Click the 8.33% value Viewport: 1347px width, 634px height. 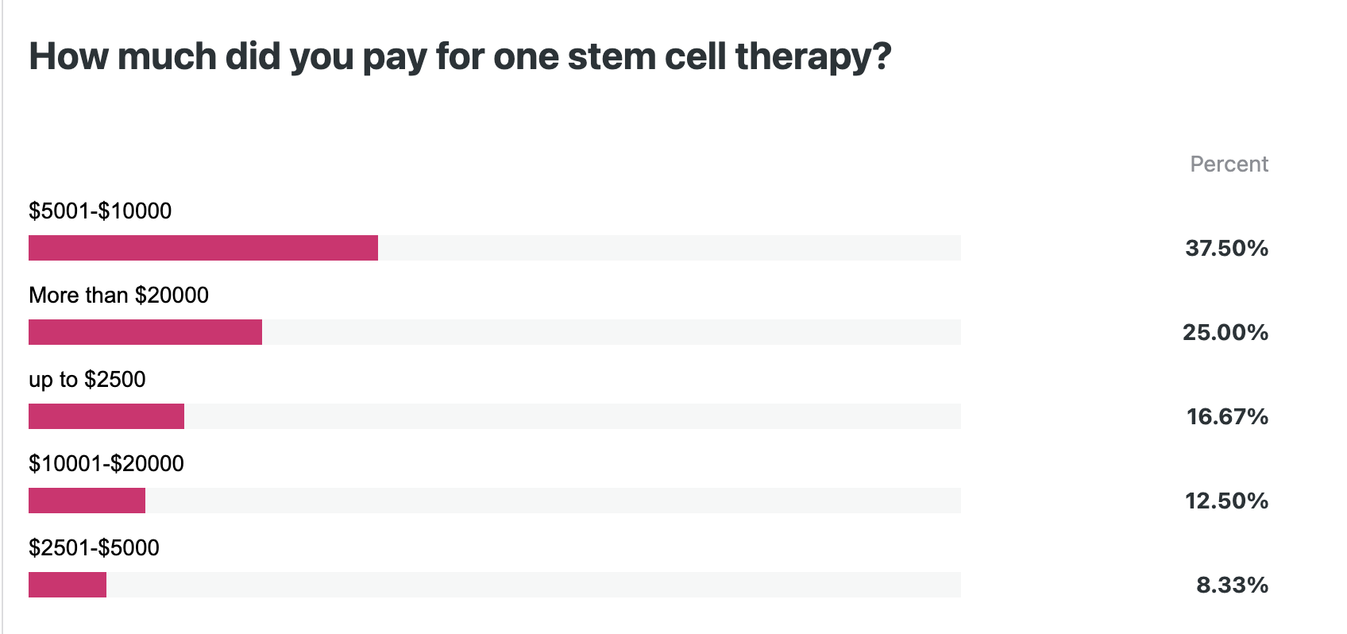coord(1232,585)
